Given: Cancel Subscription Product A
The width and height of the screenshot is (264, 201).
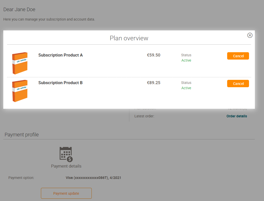Looking at the screenshot, I should pyautogui.click(x=238, y=56).
